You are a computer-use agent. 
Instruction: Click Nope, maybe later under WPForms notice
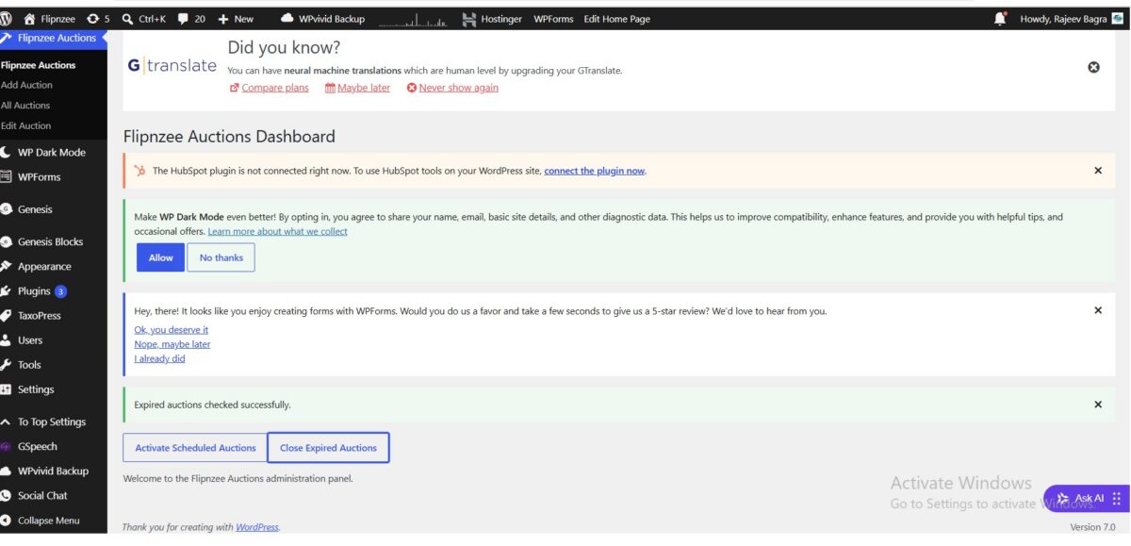[172, 344]
